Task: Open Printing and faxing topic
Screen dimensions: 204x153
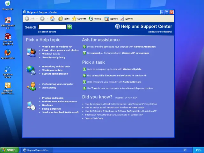Action: (x=53, y=98)
